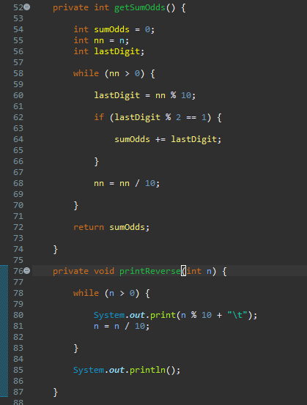Click the method name printReverse

(150, 271)
